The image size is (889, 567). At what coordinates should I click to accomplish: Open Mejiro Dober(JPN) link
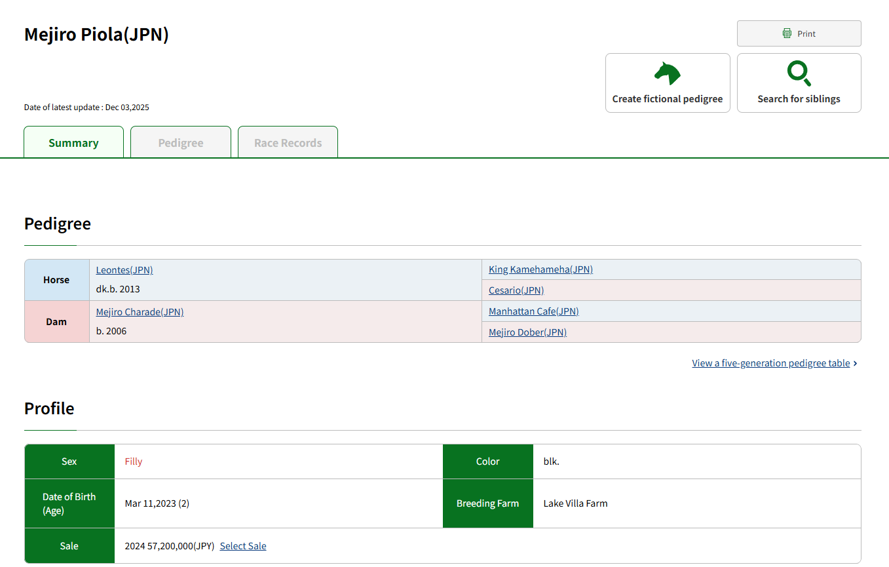point(527,332)
